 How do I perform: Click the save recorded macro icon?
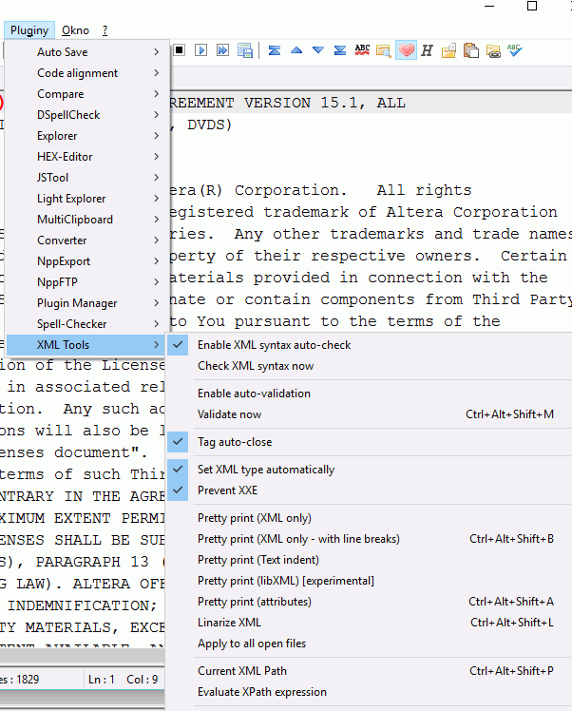pyautogui.click(x=245, y=50)
